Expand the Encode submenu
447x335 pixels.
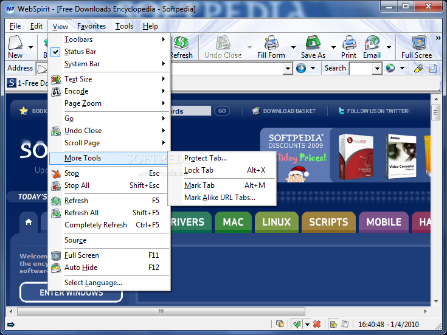click(109, 91)
